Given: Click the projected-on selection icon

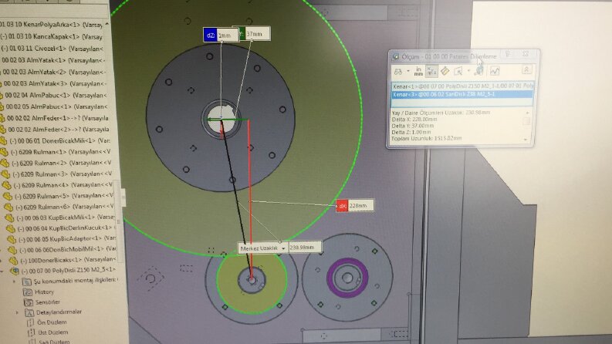Looking at the screenshot, I should pyautogui.click(x=458, y=71).
